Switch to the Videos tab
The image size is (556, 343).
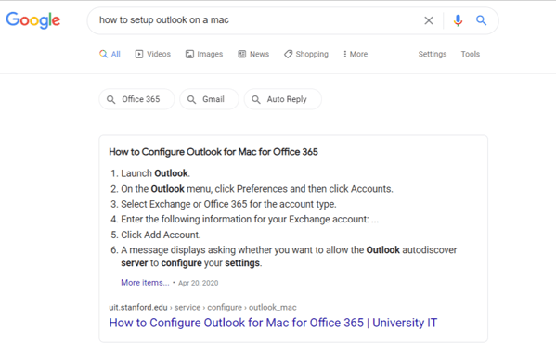(x=153, y=54)
